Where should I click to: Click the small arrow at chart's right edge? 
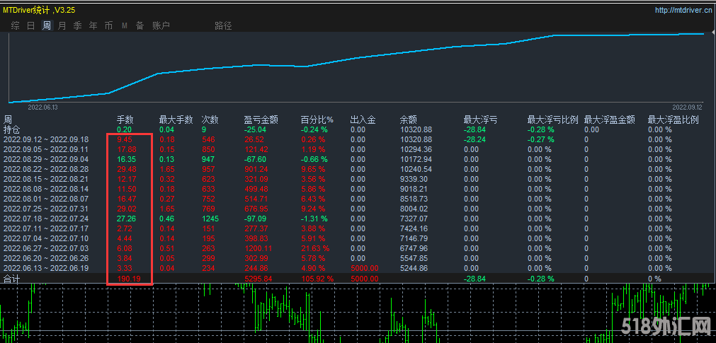(713, 33)
